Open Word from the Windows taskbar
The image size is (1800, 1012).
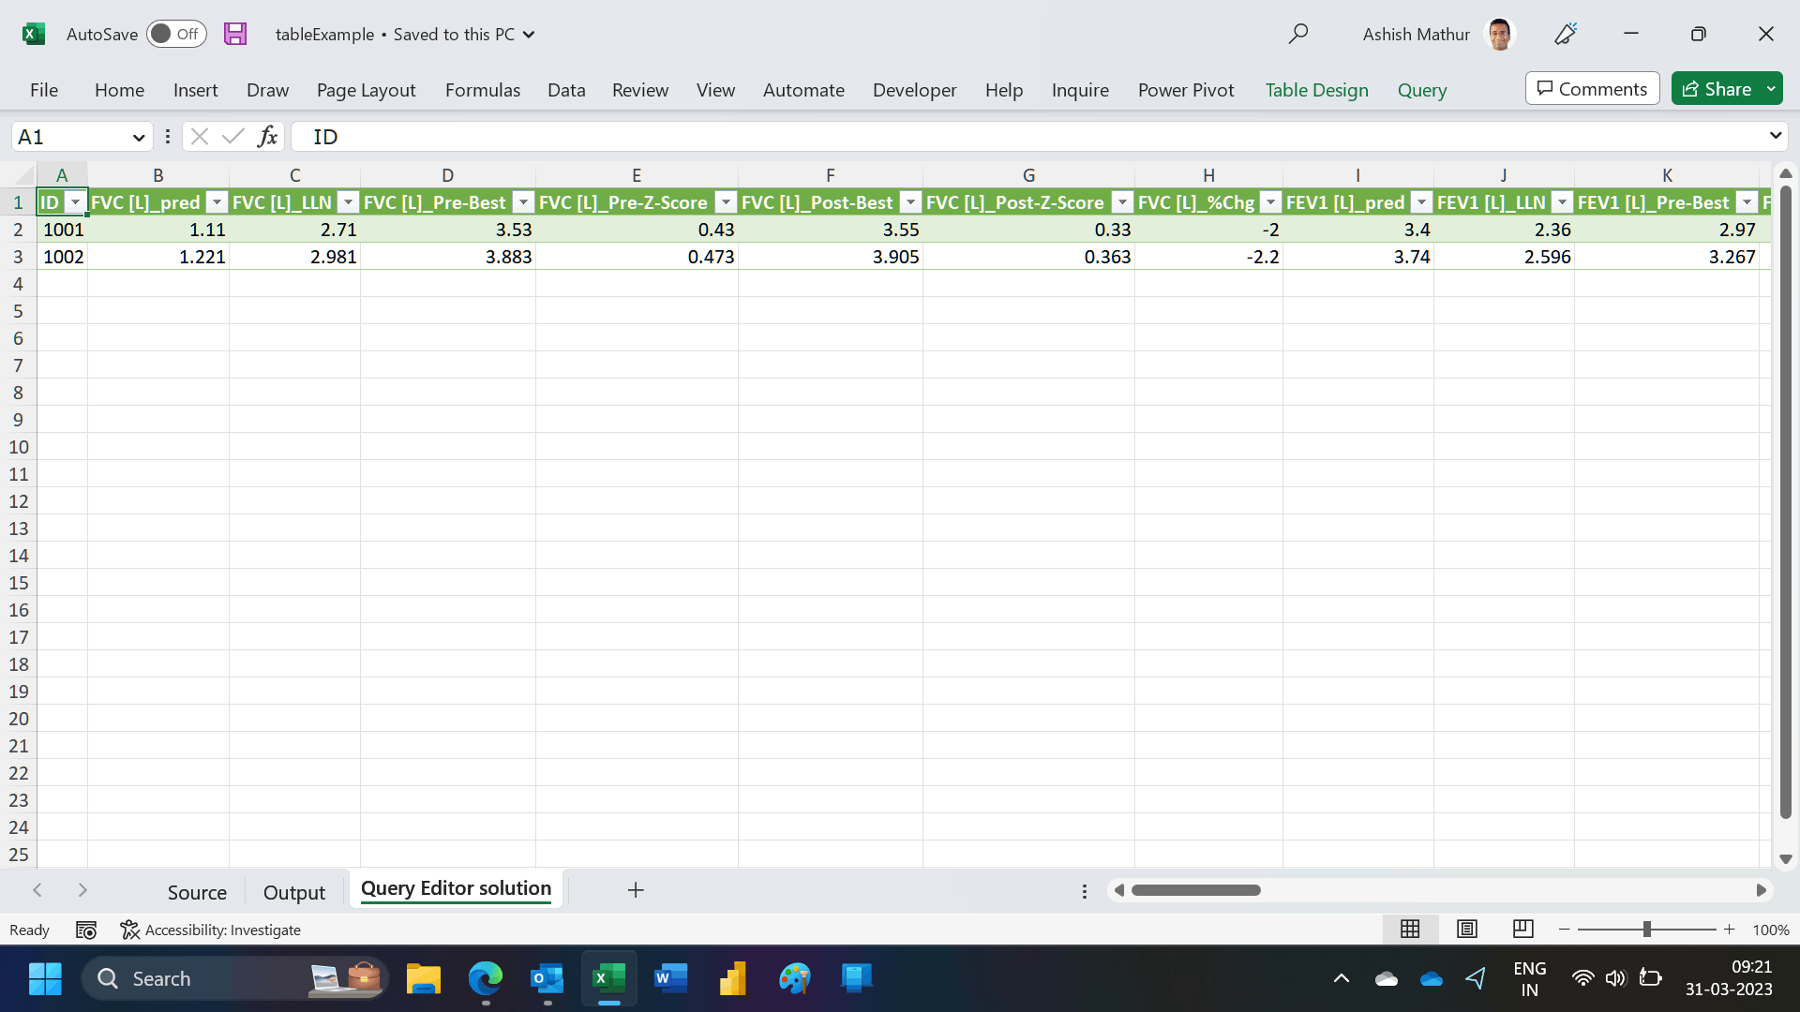(x=670, y=978)
